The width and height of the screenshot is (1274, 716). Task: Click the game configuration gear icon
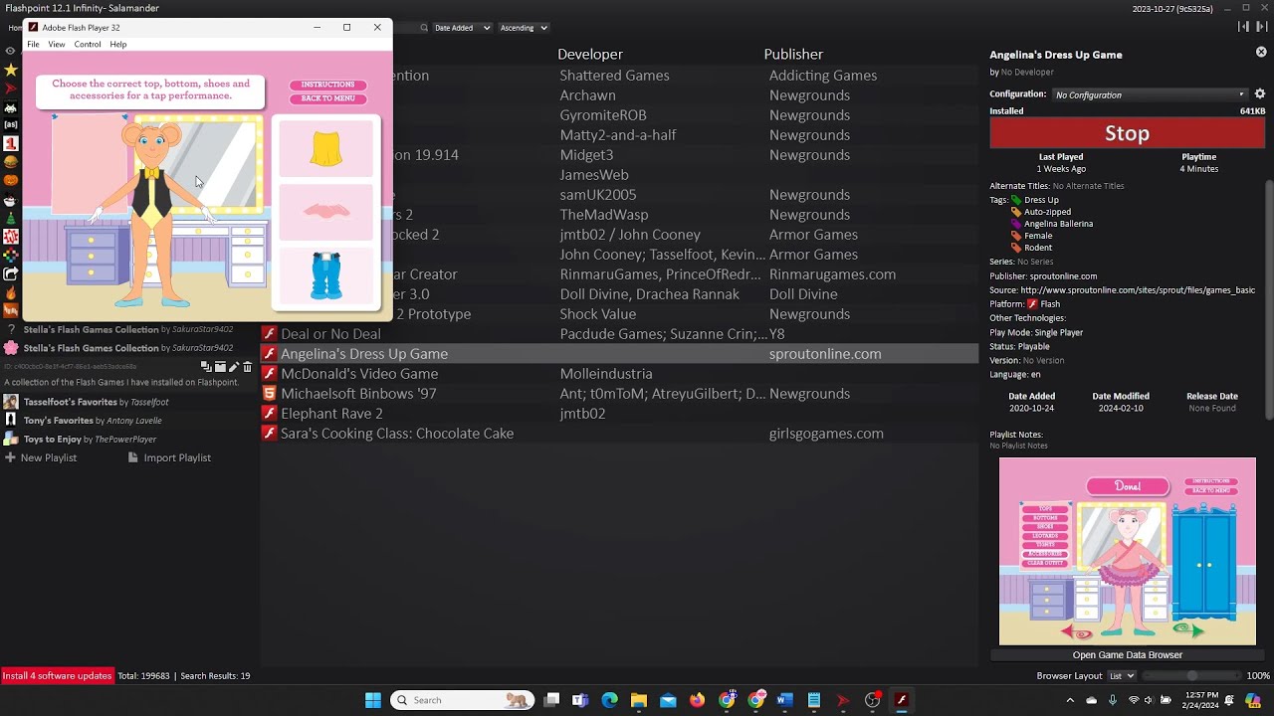coord(1259,93)
